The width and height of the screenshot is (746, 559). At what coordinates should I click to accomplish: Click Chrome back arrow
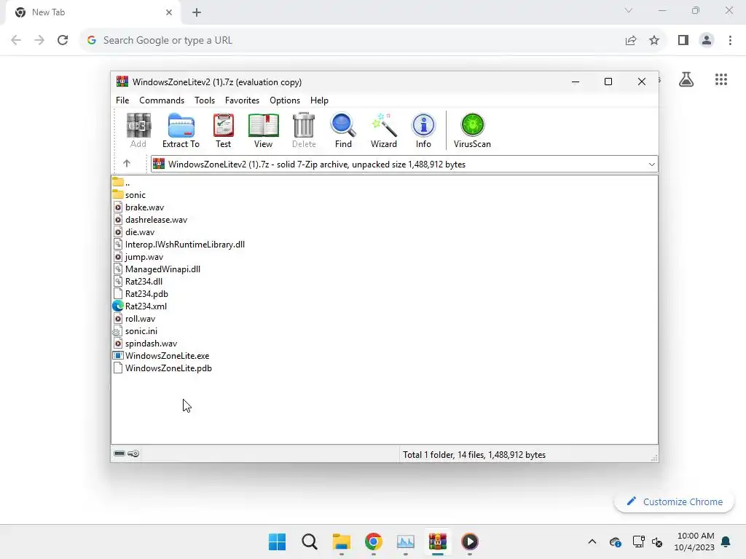tap(16, 40)
